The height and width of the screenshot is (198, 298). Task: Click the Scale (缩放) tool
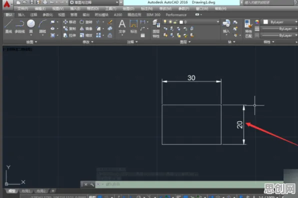(86, 35)
